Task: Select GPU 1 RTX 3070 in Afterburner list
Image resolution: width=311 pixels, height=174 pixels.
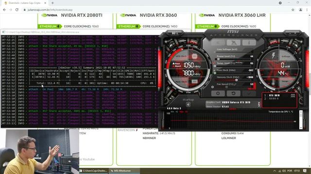Action: 275,95
